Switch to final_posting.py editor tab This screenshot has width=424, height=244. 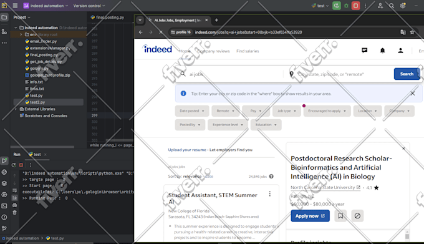108,17
